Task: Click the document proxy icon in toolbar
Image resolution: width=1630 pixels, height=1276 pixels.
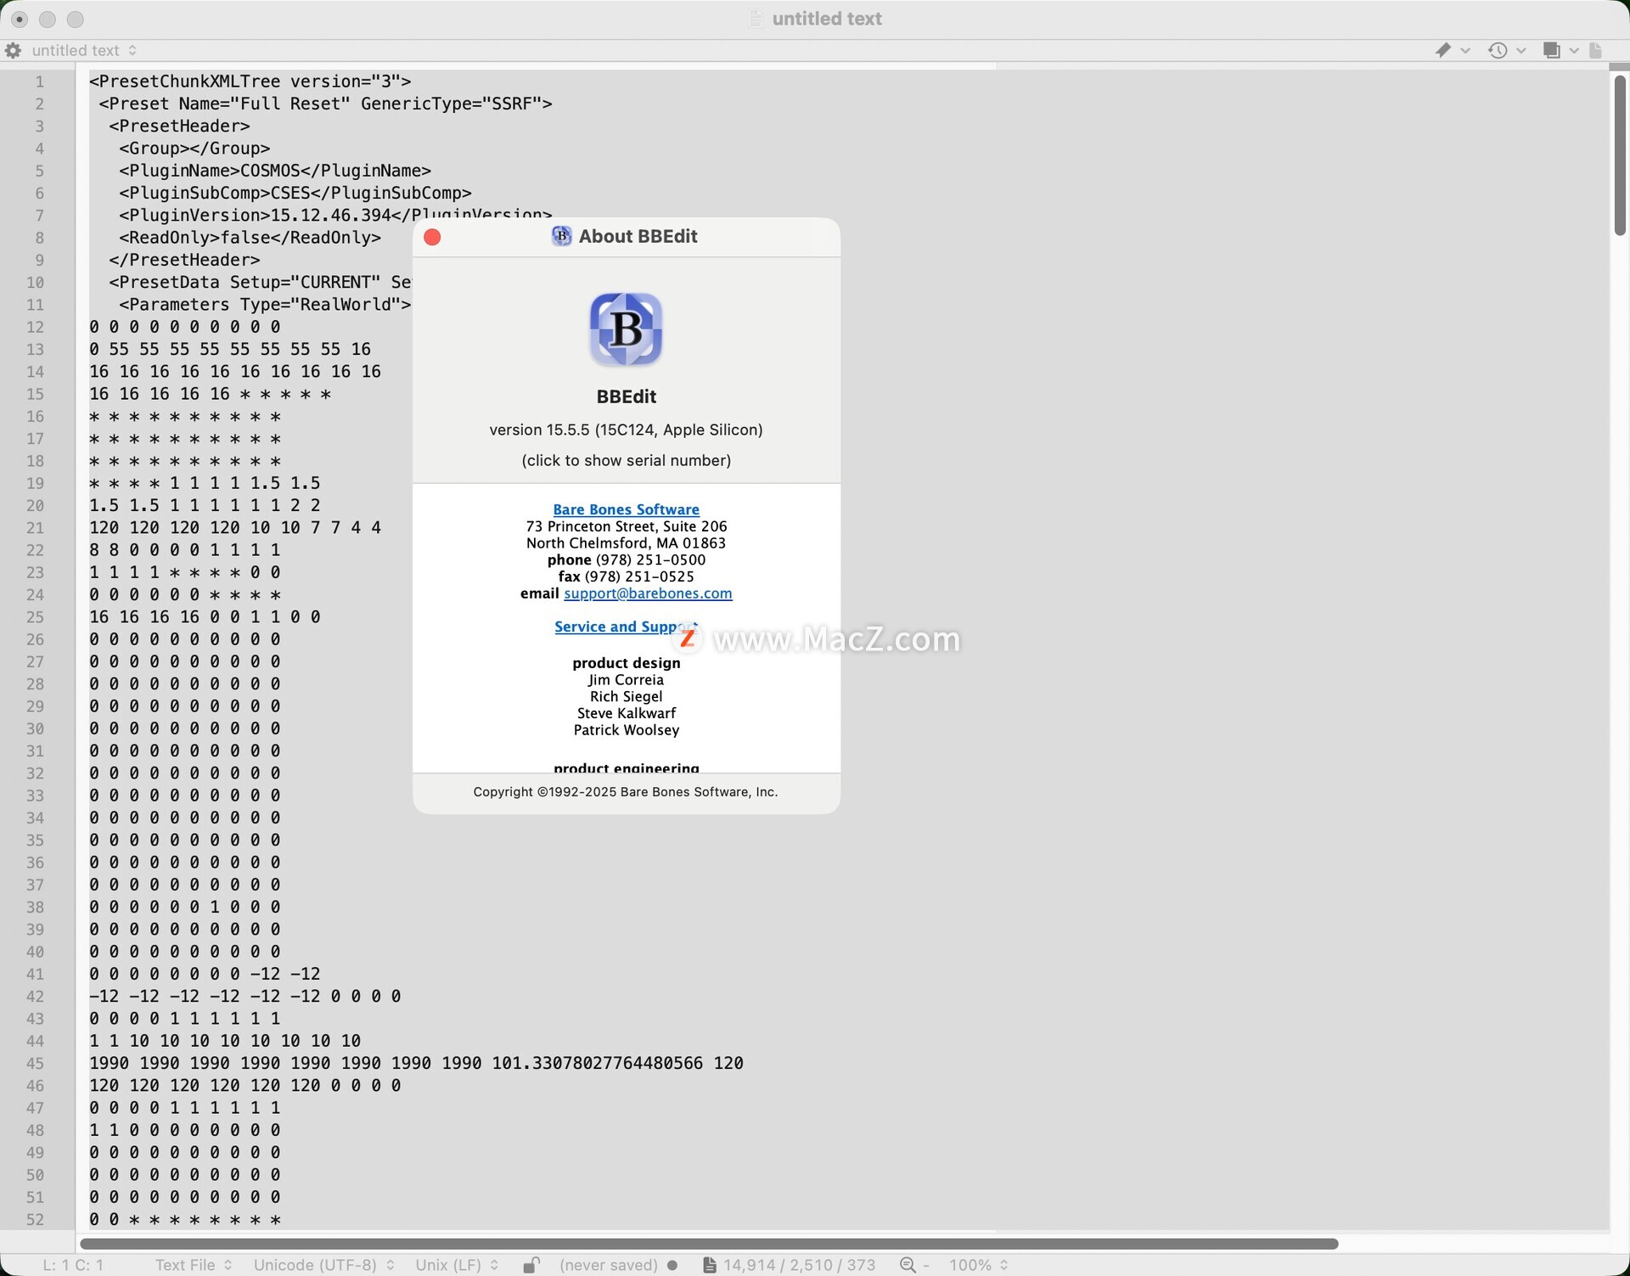Action: [x=1595, y=51]
